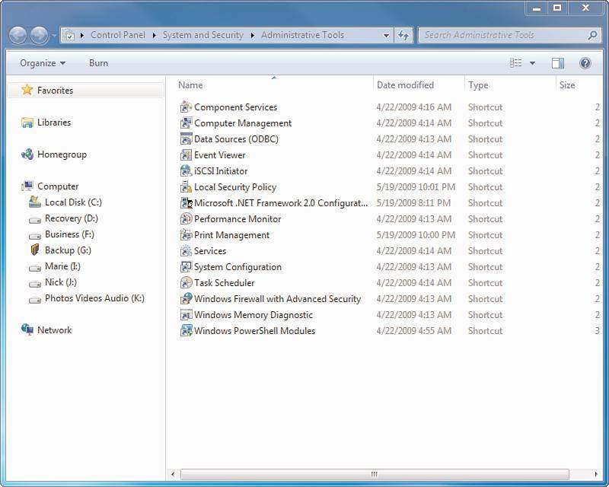Click the Microsoft .NET Framework 2.0 Configuration icon
Screen dimensions: 609x487
[186, 202]
